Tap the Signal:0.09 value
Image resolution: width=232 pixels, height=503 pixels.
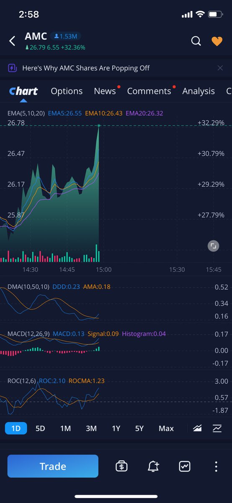[103, 334]
